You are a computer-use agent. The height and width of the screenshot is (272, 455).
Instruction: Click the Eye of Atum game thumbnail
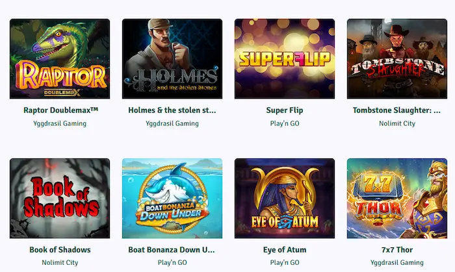[x=285, y=198]
